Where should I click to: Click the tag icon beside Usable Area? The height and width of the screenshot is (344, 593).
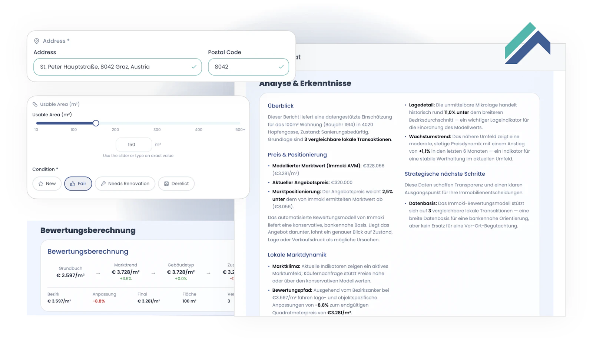pyautogui.click(x=35, y=105)
